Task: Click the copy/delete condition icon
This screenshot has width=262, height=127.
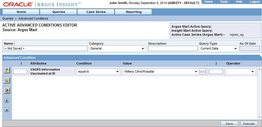Action: [x=7, y=91]
